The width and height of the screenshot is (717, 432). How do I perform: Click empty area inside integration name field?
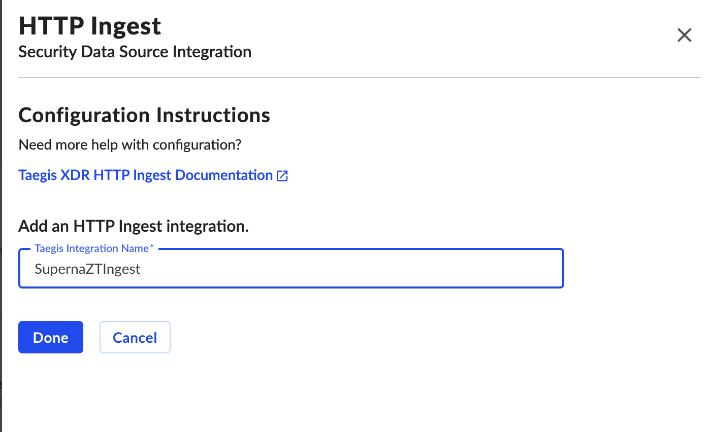click(355, 269)
